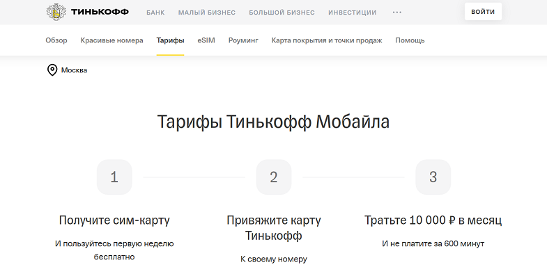Viewport: 547px width, 274px height.
Task: Change the city Москва
Action: (x=74, y=70)
